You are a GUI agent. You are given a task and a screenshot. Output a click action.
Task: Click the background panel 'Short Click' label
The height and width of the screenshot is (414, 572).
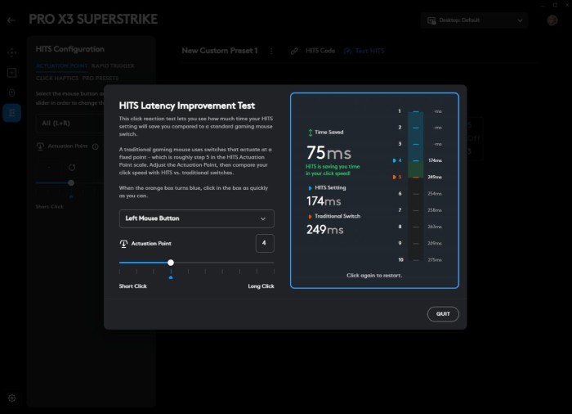pos(49,207)
